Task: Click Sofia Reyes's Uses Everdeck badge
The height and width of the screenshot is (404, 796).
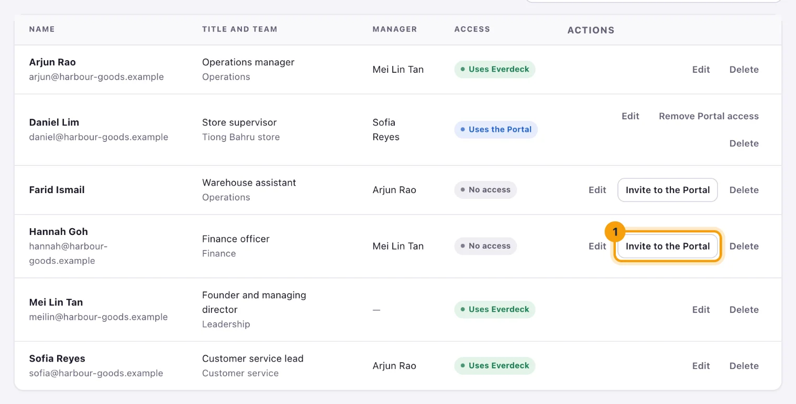Action: [x=494, y=365]
